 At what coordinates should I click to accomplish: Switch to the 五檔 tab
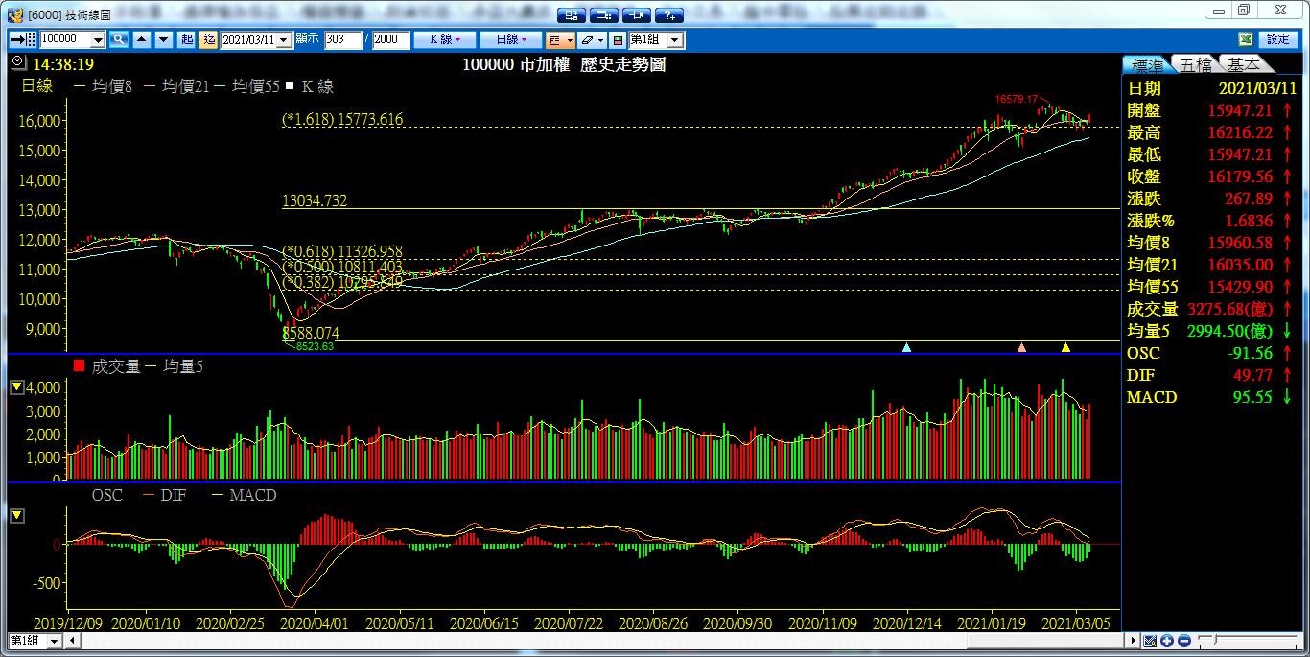coord(1196,64)
